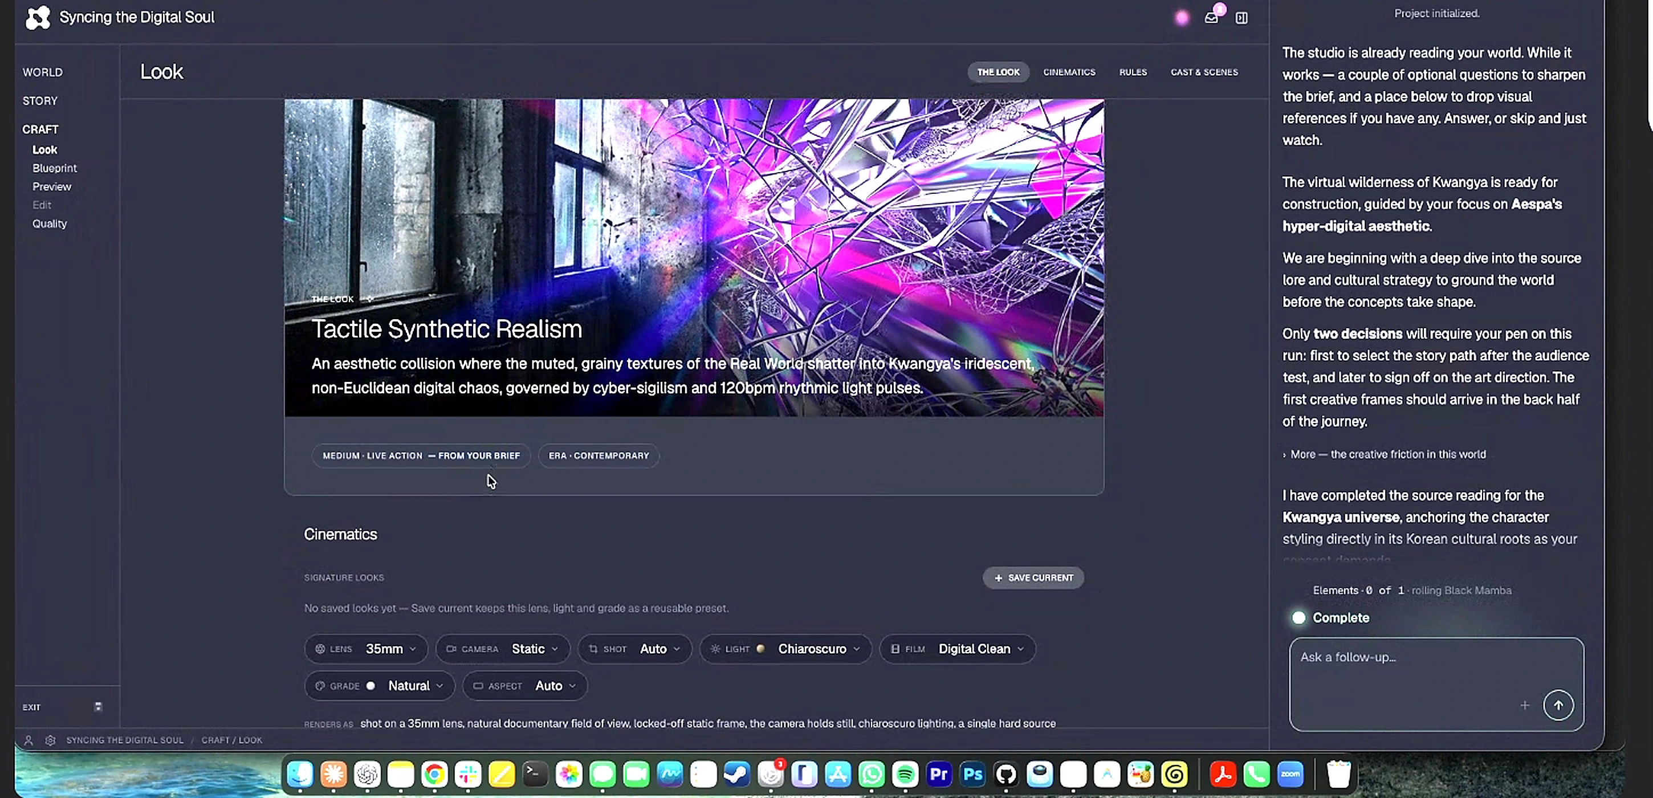Open Adobe Acrobat from the dock
The image size is (1653, 798).
[x=1223, y=774]
